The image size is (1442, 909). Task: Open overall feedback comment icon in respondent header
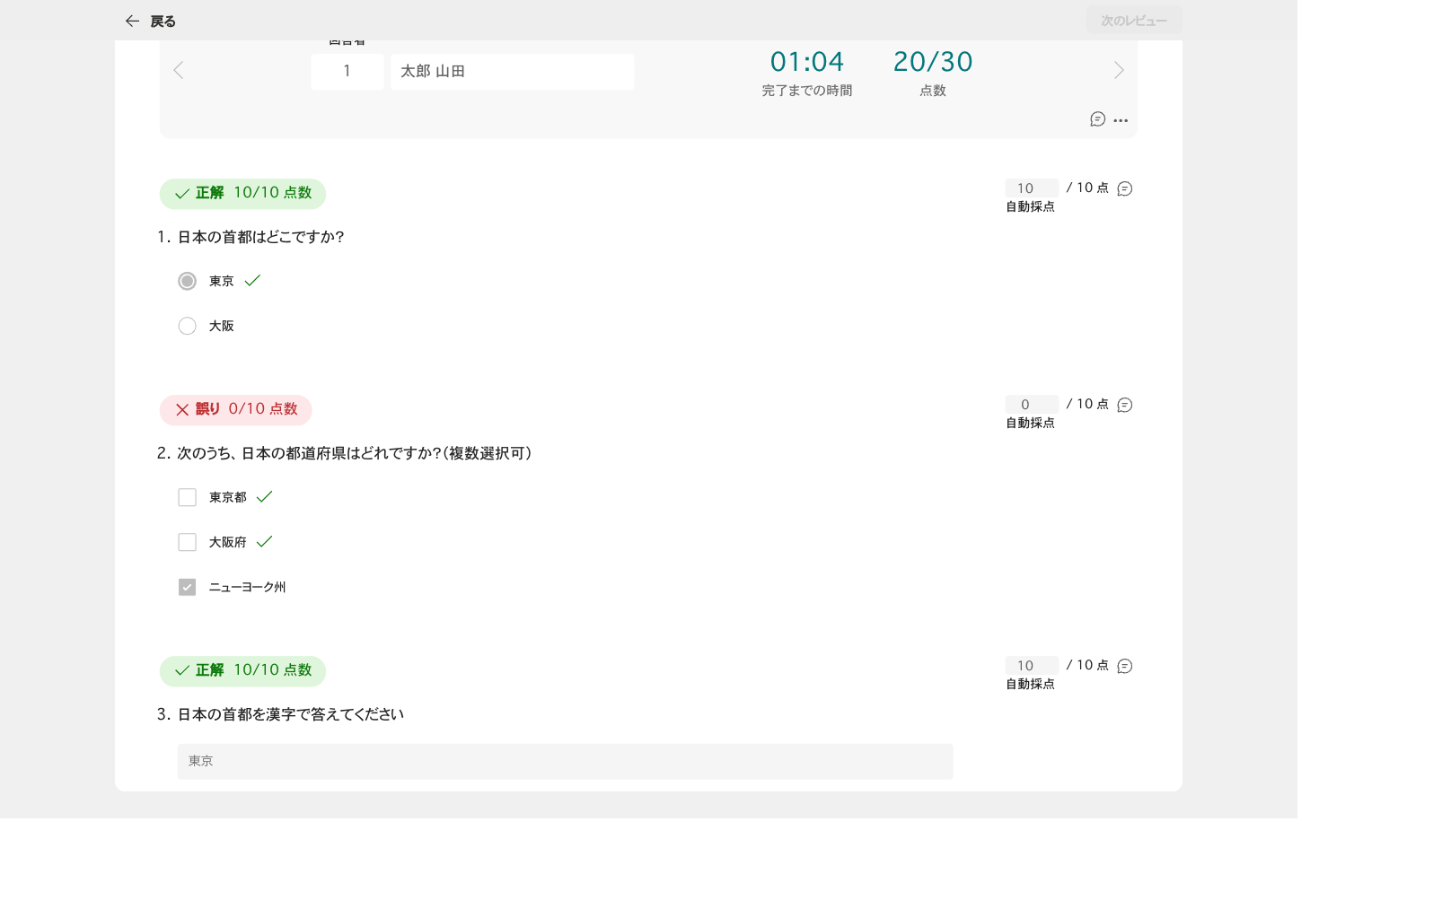tap(1097, 119)
